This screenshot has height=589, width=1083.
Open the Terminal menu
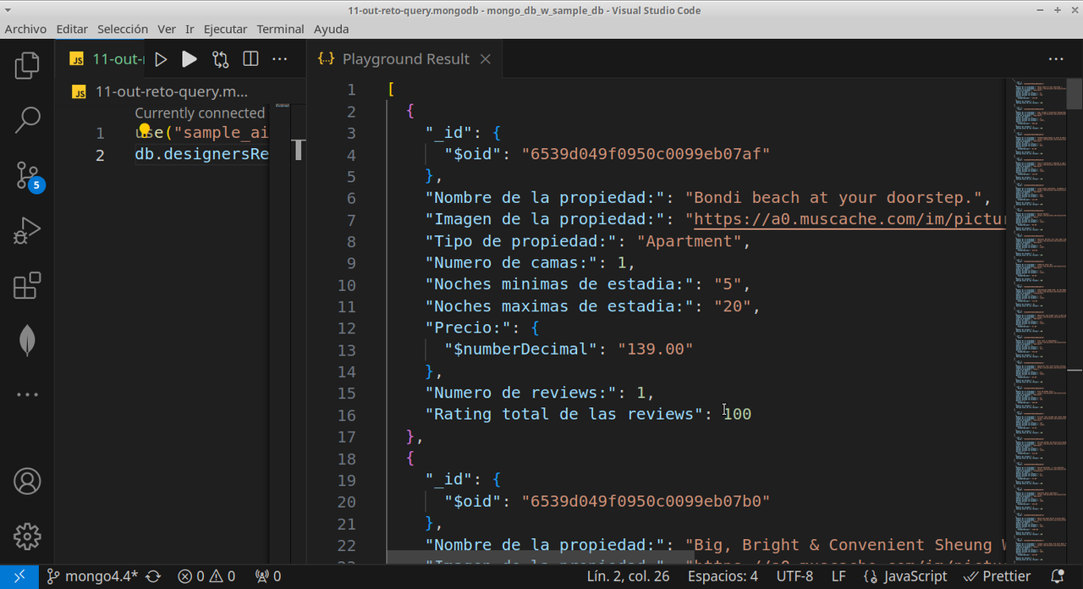click(x=280, y=29)
